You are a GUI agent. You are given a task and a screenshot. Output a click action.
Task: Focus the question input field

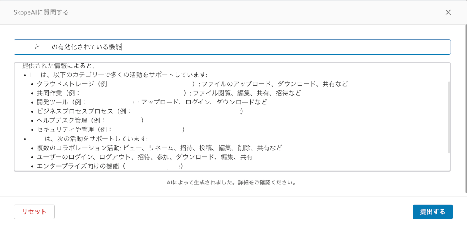[x=232, y=47]
